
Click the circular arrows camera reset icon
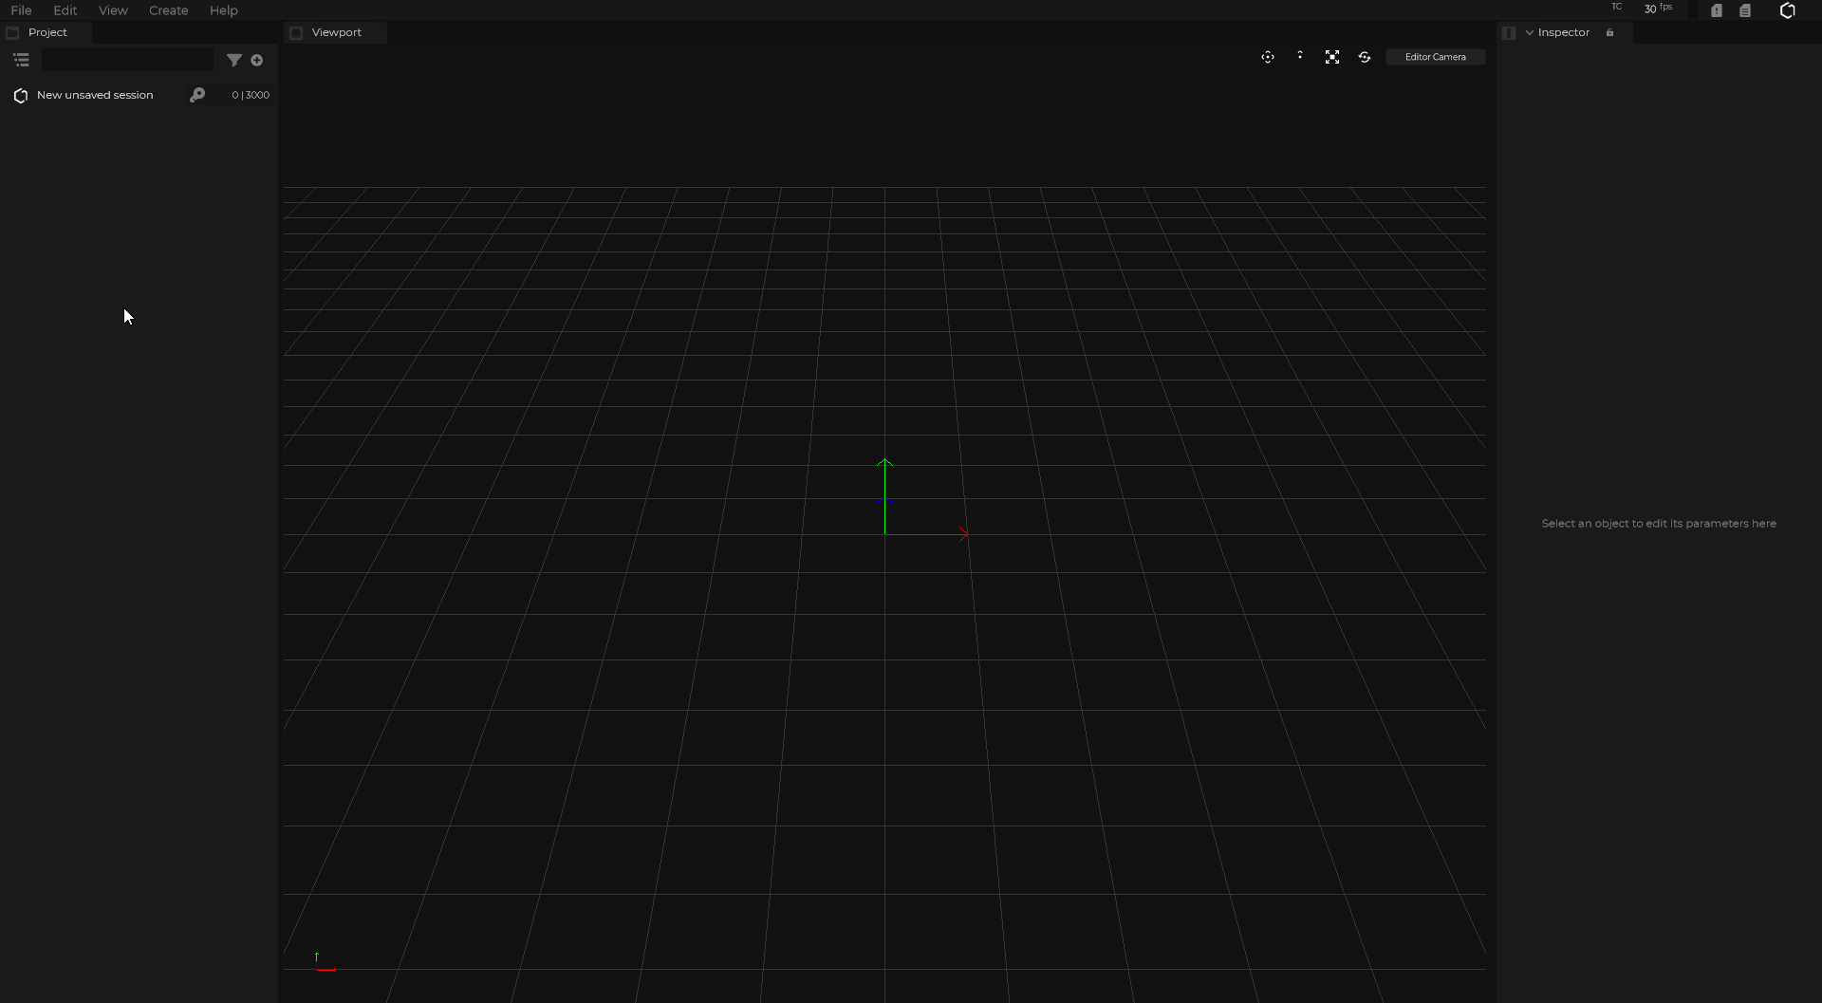coord(1365,57)
